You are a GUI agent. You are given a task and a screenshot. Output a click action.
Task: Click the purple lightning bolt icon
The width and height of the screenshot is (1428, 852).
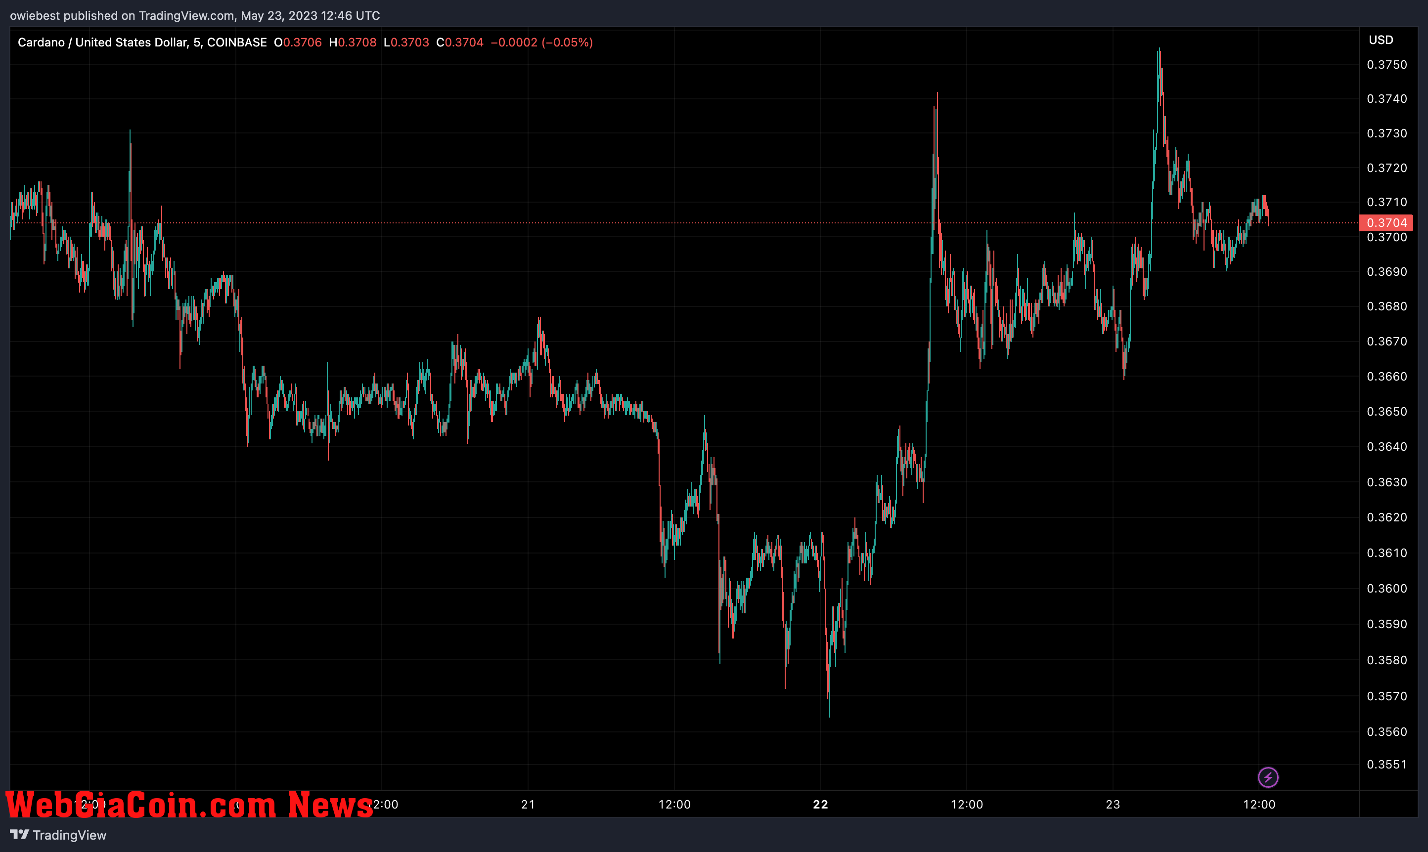coord(1268,777)
